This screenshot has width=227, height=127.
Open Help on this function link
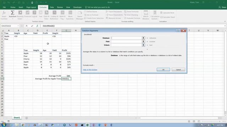tap(90, 70)
